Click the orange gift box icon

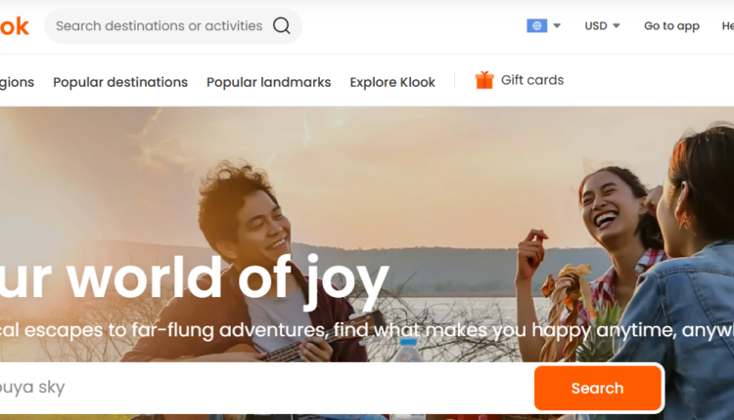point(484,80)
